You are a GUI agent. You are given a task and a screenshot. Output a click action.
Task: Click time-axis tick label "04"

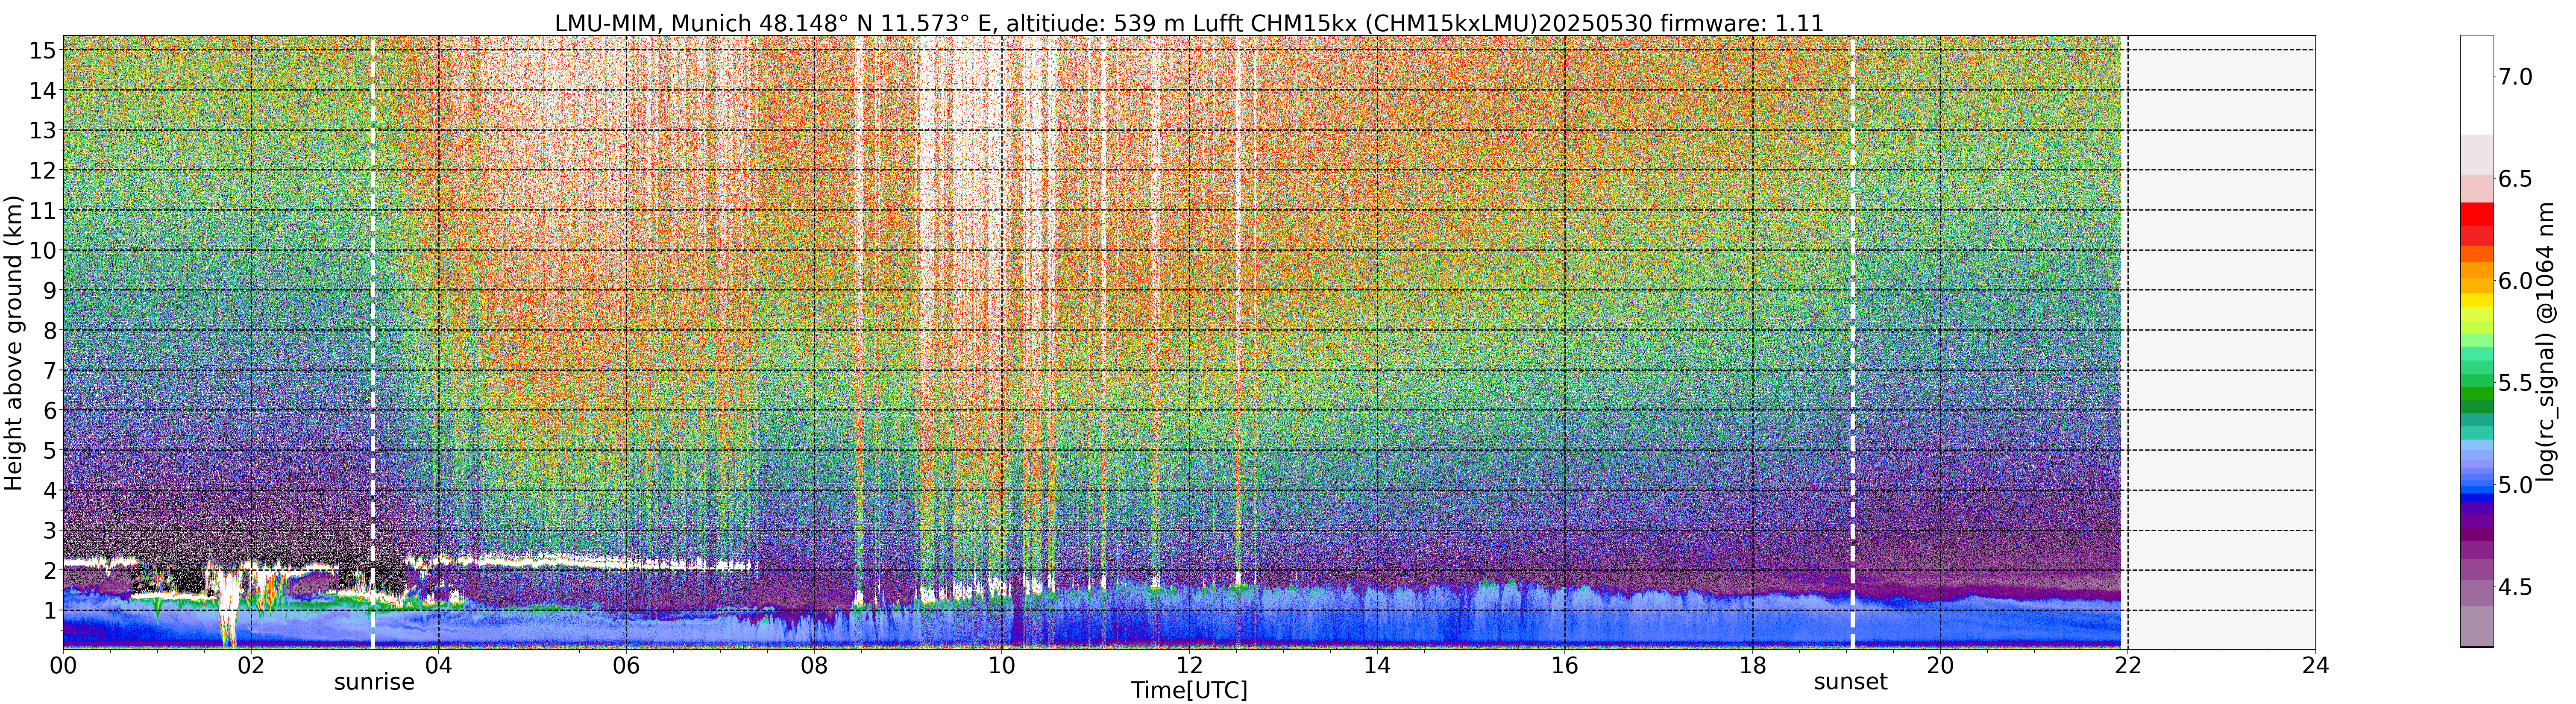pyautogui.click(x=438, y=666)
